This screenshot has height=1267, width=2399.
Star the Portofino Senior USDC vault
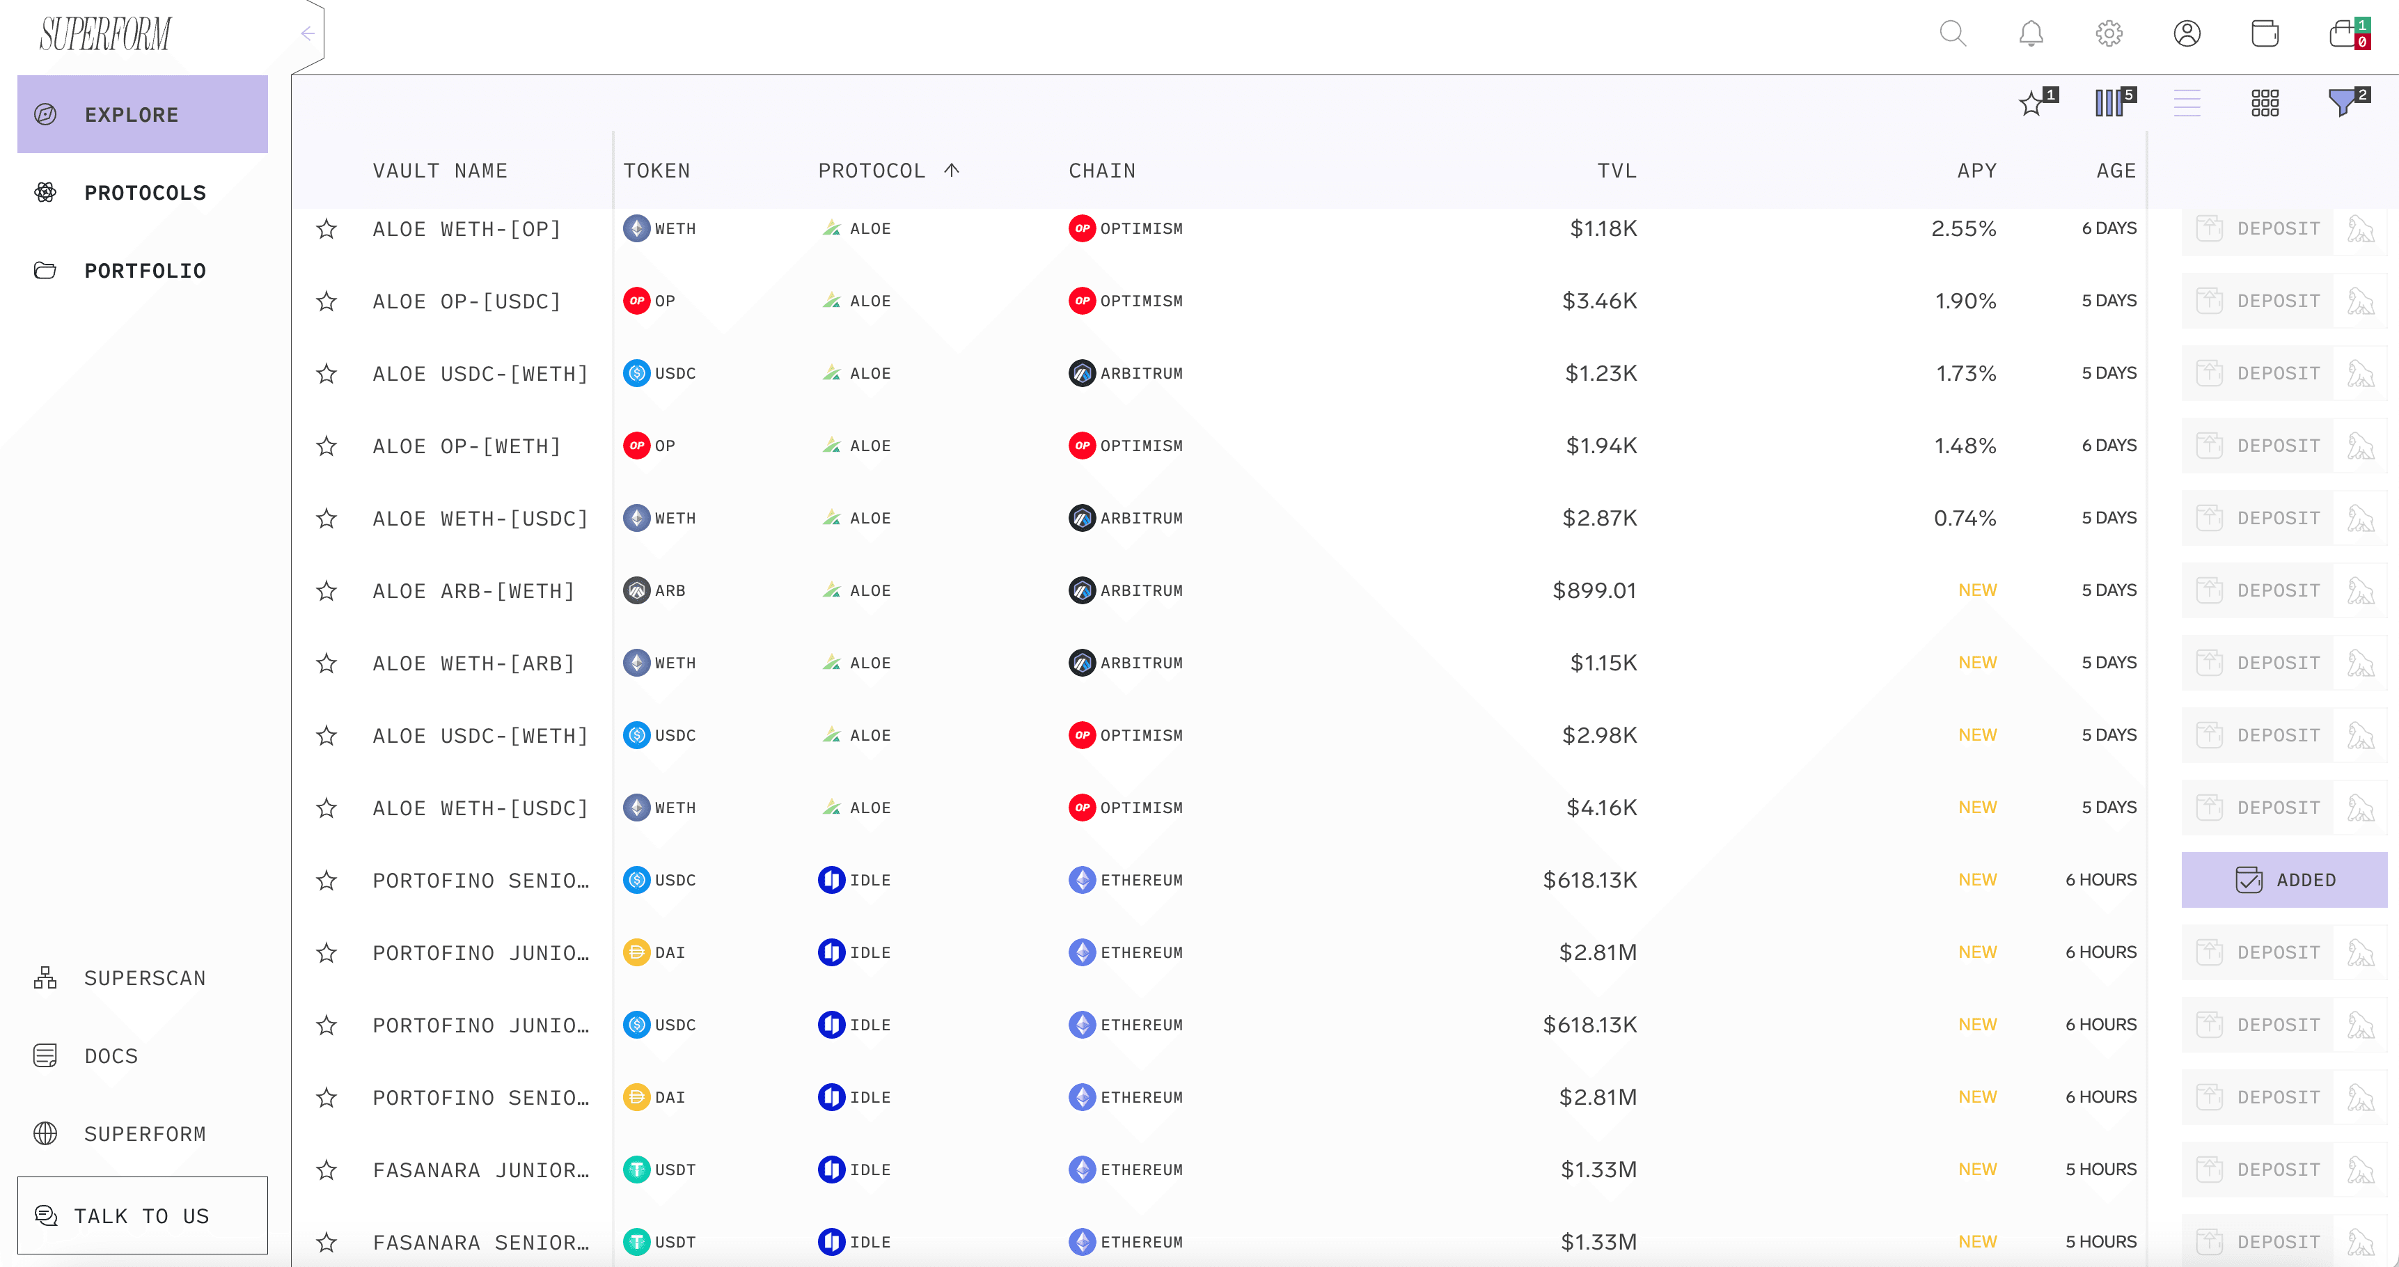coord(326,881)
